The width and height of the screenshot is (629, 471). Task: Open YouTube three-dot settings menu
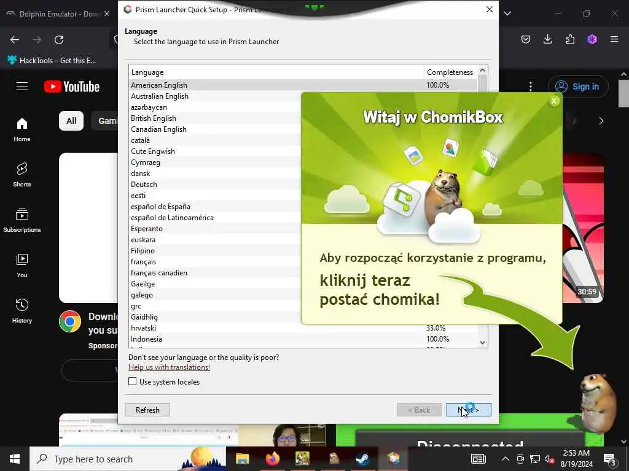531,86
